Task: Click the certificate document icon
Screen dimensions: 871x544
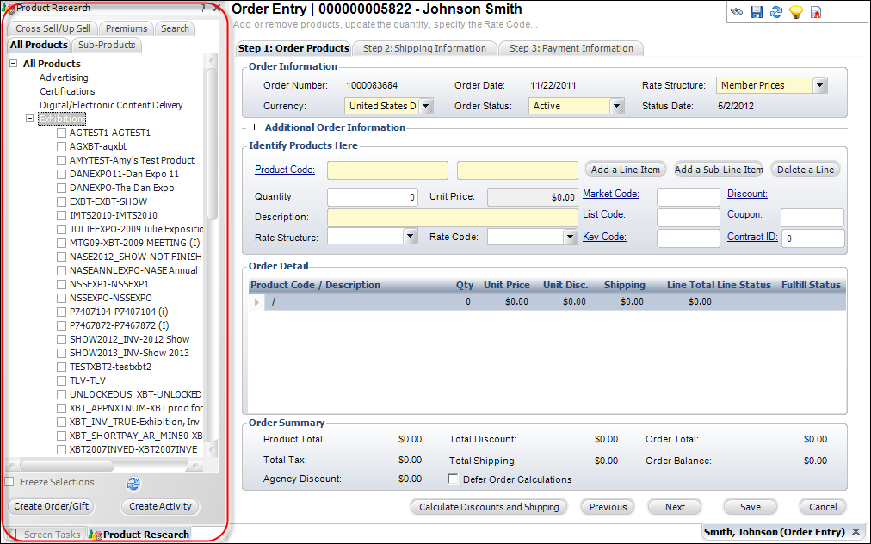Action: click(816, 12)
